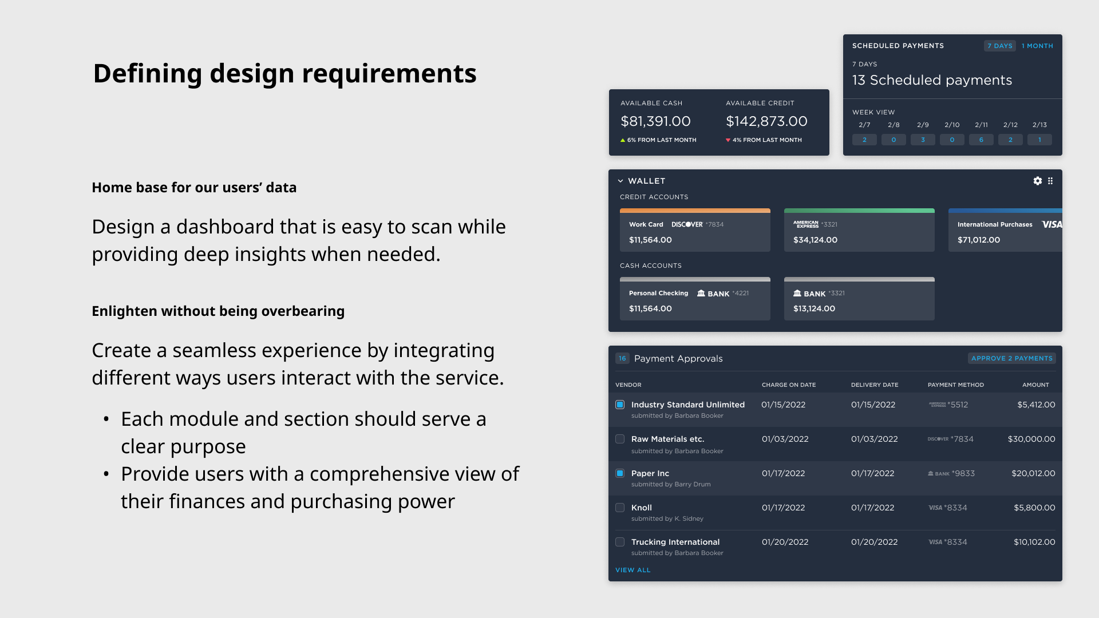
Task: Collapse the Wallet section chevron
Action: [620, 181]
